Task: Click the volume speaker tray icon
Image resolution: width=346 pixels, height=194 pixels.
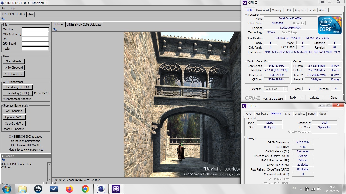Action: 319,189
